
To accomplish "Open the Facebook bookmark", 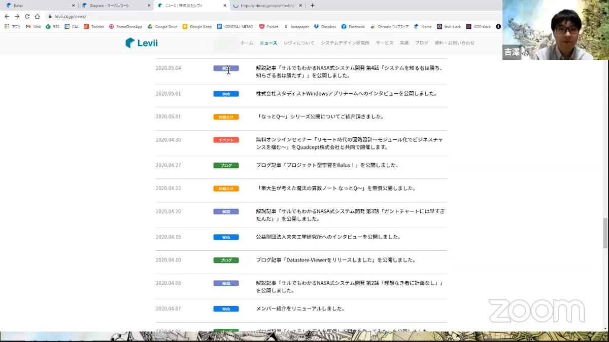I will [353, 26].
